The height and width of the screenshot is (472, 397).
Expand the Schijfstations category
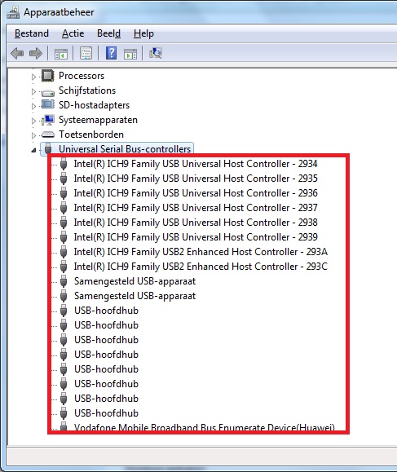(x=33, y=91)
